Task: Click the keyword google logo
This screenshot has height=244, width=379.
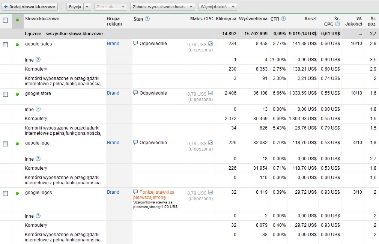Action: (x=37, y=143)
